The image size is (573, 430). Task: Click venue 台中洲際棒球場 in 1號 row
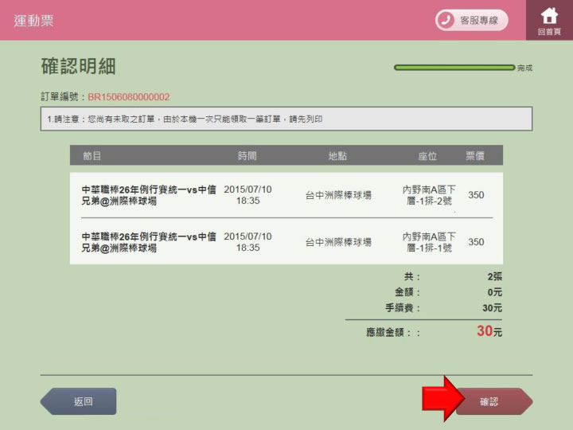[x=338, y=242]
